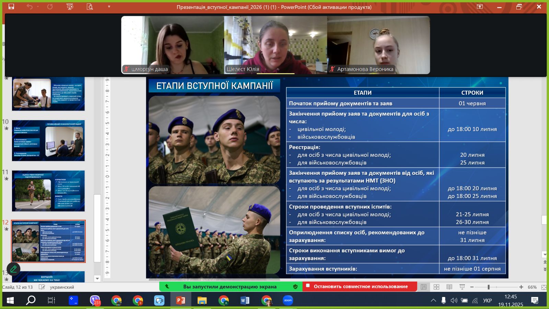549x309 pixels.
Task: Switch to Reading view
Action: pos(449,287)
